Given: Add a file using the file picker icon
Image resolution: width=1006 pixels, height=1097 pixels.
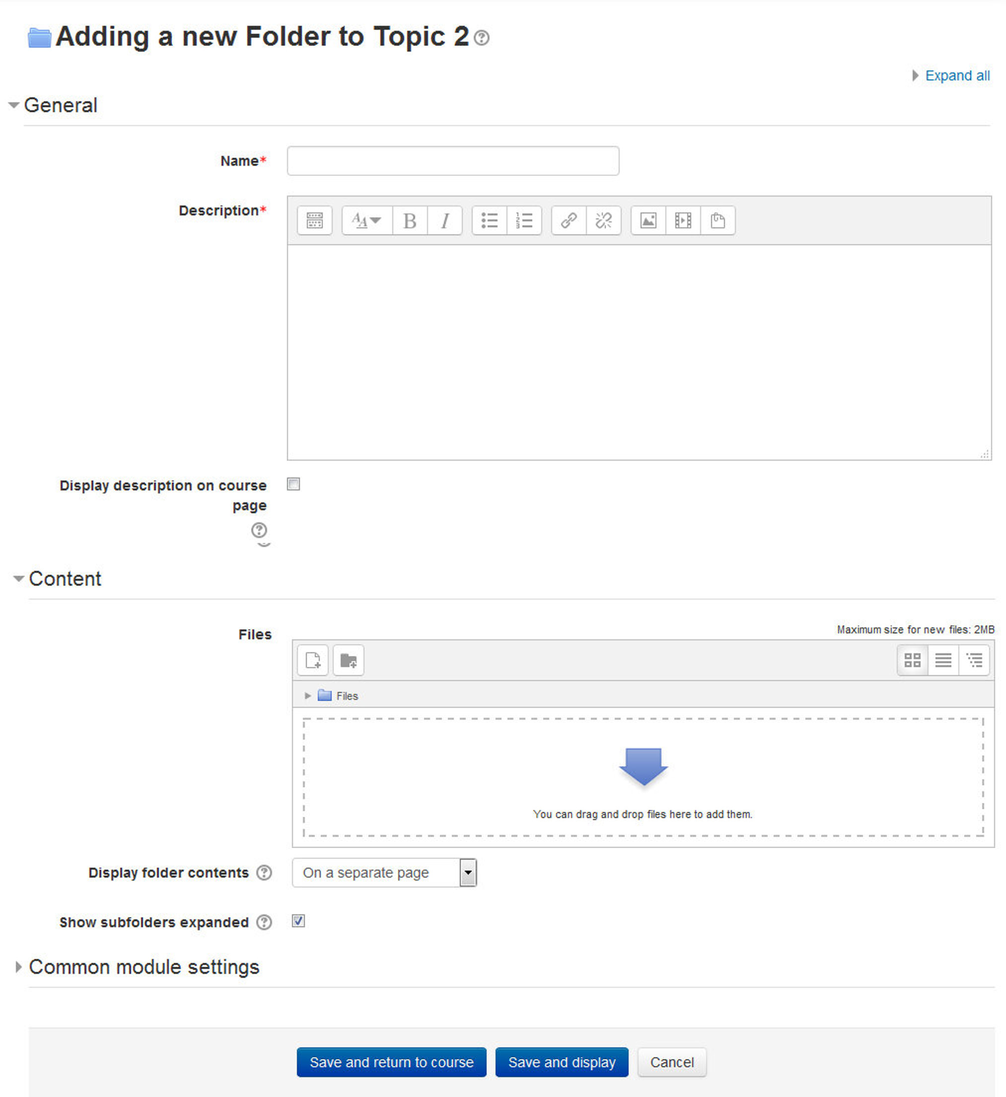Looking at the screenshot, I should (x=313, y=660).
